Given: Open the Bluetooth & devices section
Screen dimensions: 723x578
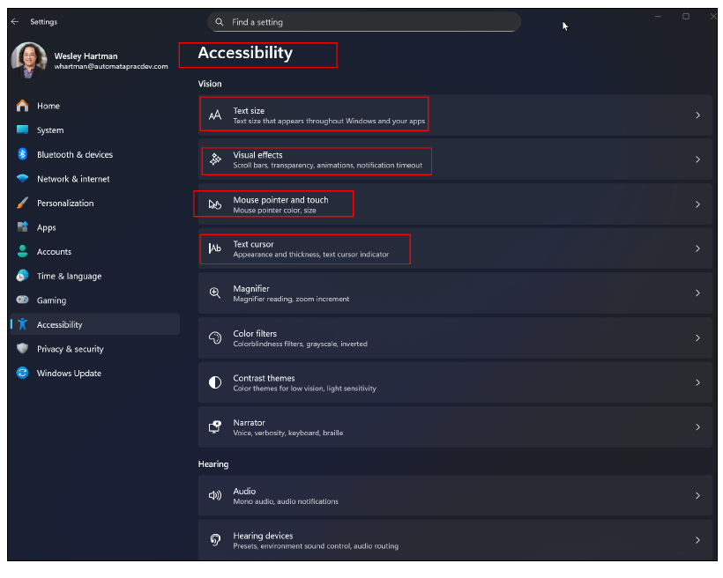Looking at the screenshot, I should pyautogui.click(x=74, y=154).
